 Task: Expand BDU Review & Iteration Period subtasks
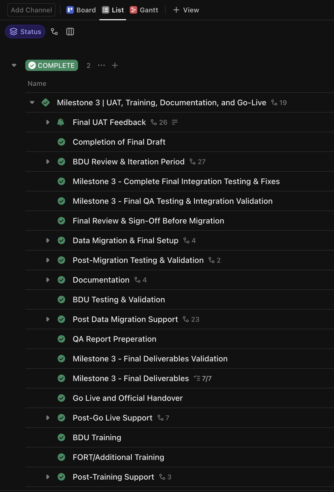(48, 162)
